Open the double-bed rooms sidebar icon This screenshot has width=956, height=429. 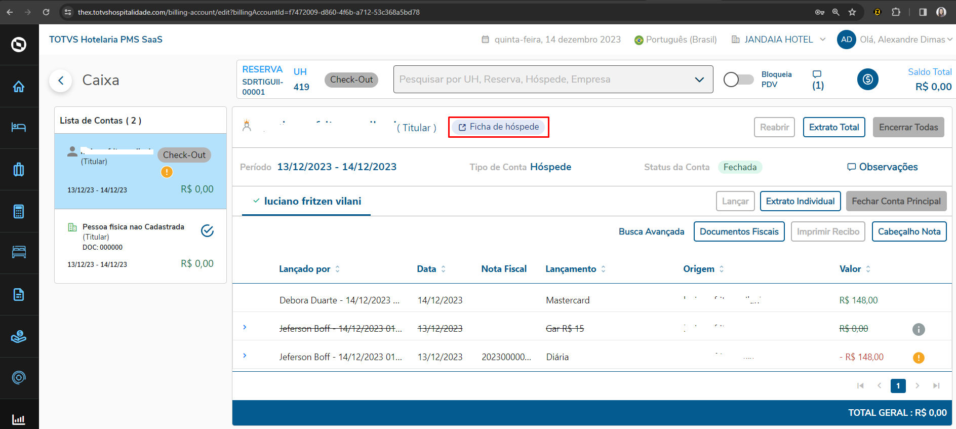[19, 252]
